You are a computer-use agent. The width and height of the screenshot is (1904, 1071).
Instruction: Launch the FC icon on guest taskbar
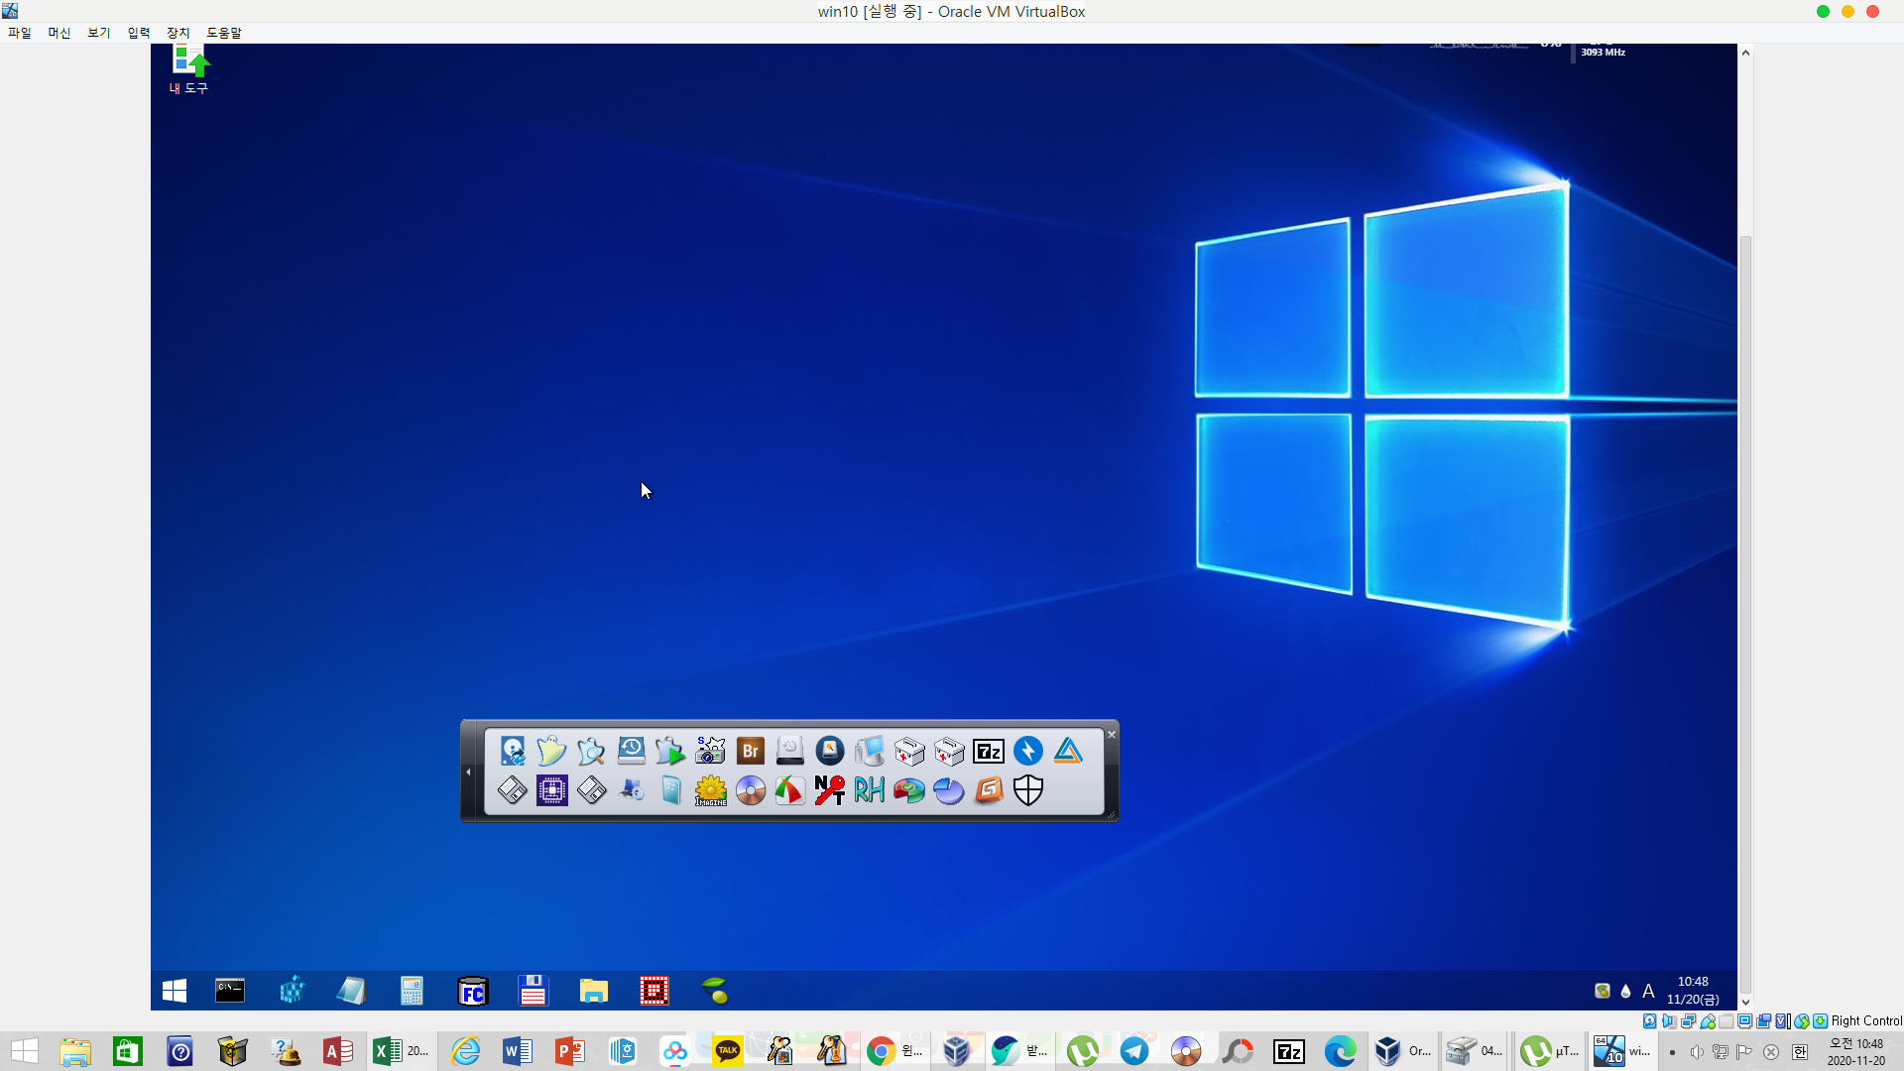tap(473, 991)
